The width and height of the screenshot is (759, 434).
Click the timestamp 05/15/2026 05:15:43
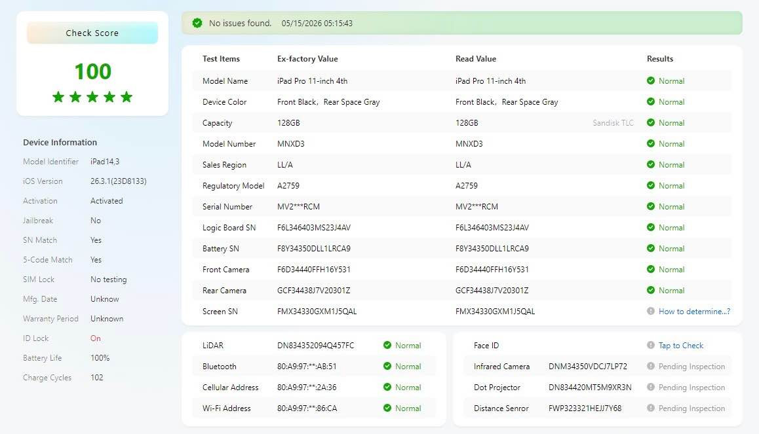(317, 23)
